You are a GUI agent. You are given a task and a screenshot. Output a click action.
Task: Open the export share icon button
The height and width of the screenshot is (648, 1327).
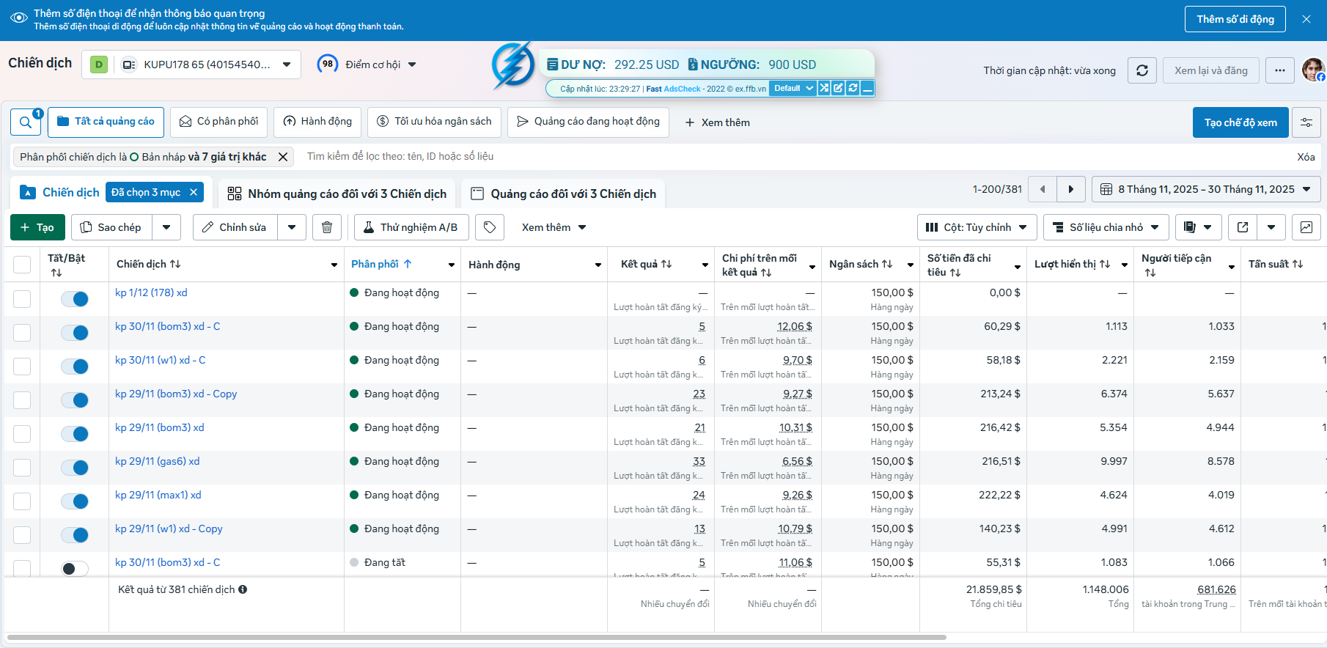(1243, 227)
